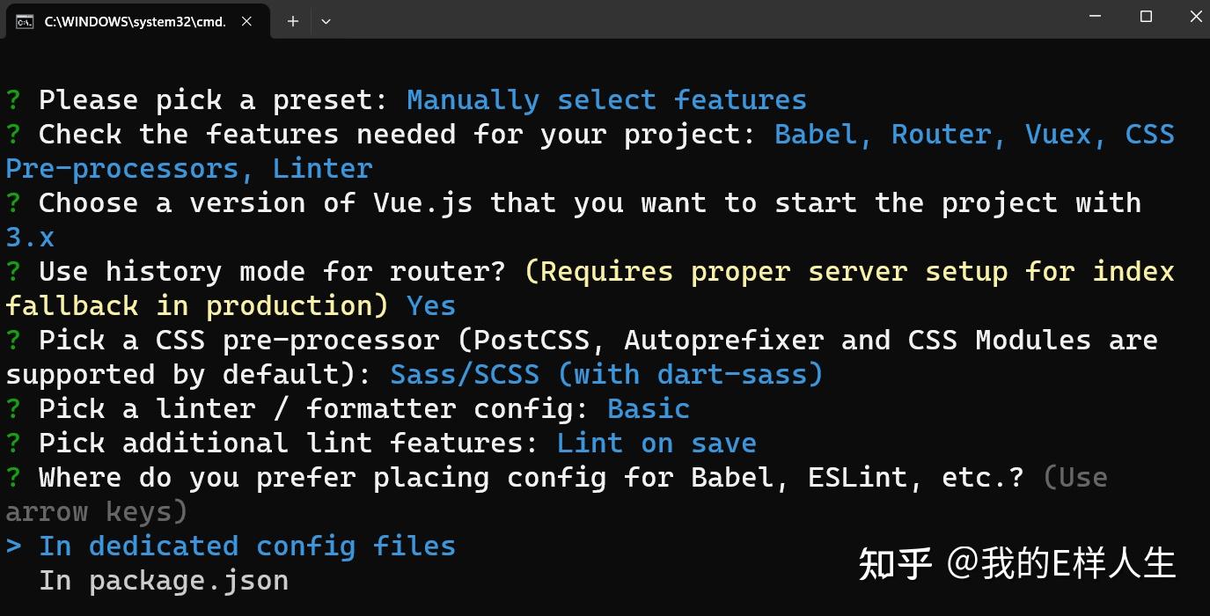Expand the new tab profile dropdown chevron
The height and width of the screenshot is (616, 1210).
coord(326,21)
